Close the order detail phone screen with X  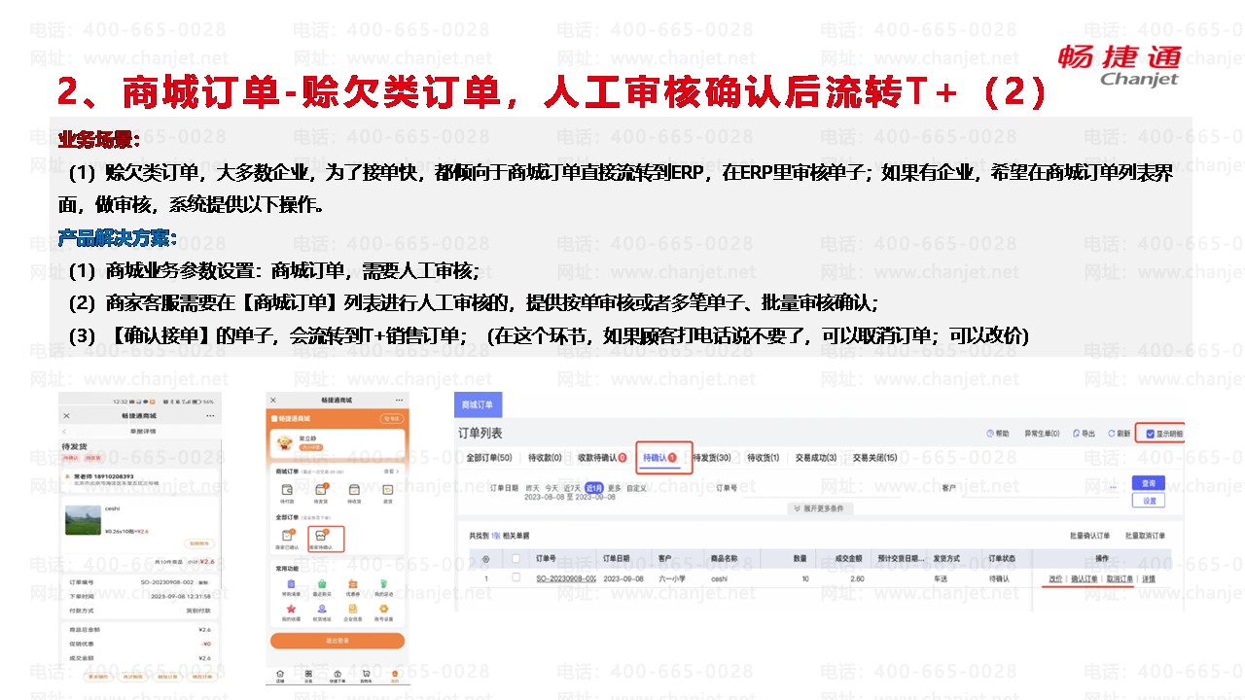(65, 416)
